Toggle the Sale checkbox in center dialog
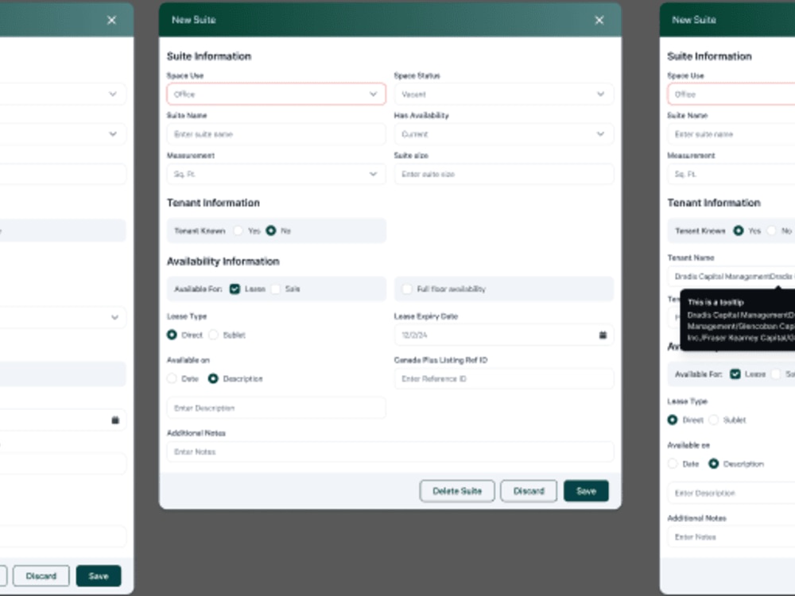Viewport: 795px width, 596px height. pos(275,289)
